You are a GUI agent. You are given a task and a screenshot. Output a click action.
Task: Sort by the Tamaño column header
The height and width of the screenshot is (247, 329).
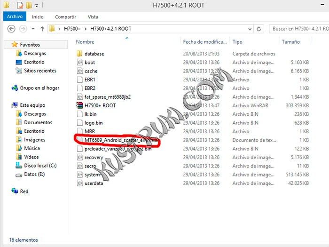[x=291, y=42]
